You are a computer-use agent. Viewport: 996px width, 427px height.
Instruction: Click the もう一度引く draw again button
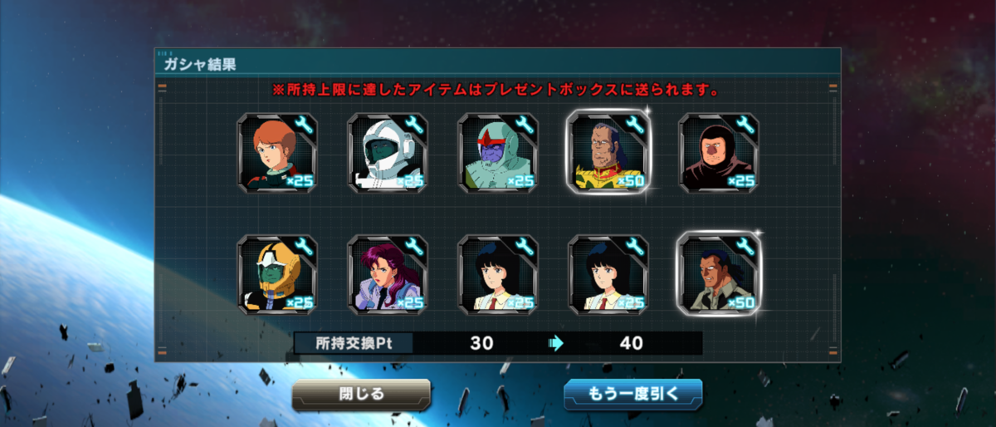(x=633, y=394)
